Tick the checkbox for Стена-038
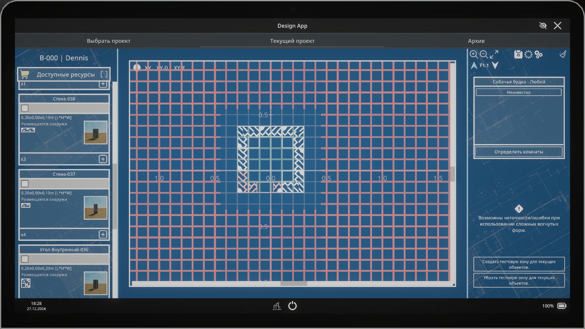Screen dimensions: 585x329 (x=25, y=108)
